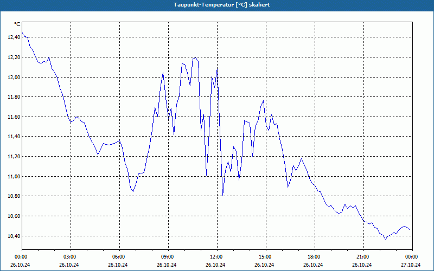Click the 11,60 y-axis label
Screen dimensions: 434x271
pos(14,117)
